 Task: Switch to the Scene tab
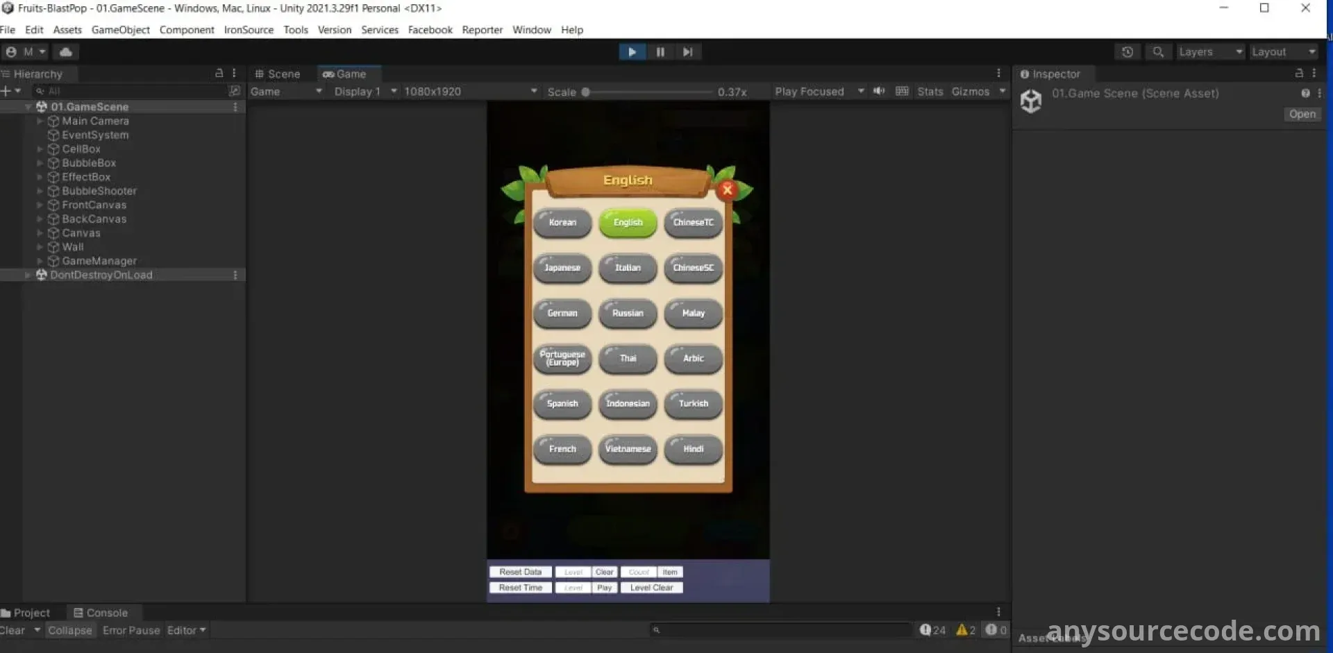[x=278, y=74]
